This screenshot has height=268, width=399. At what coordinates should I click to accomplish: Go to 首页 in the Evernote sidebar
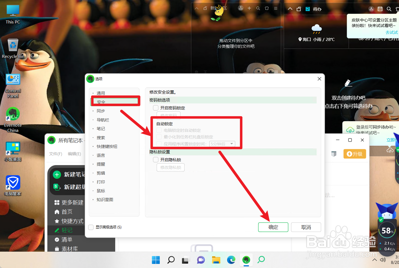pos(63,212)
